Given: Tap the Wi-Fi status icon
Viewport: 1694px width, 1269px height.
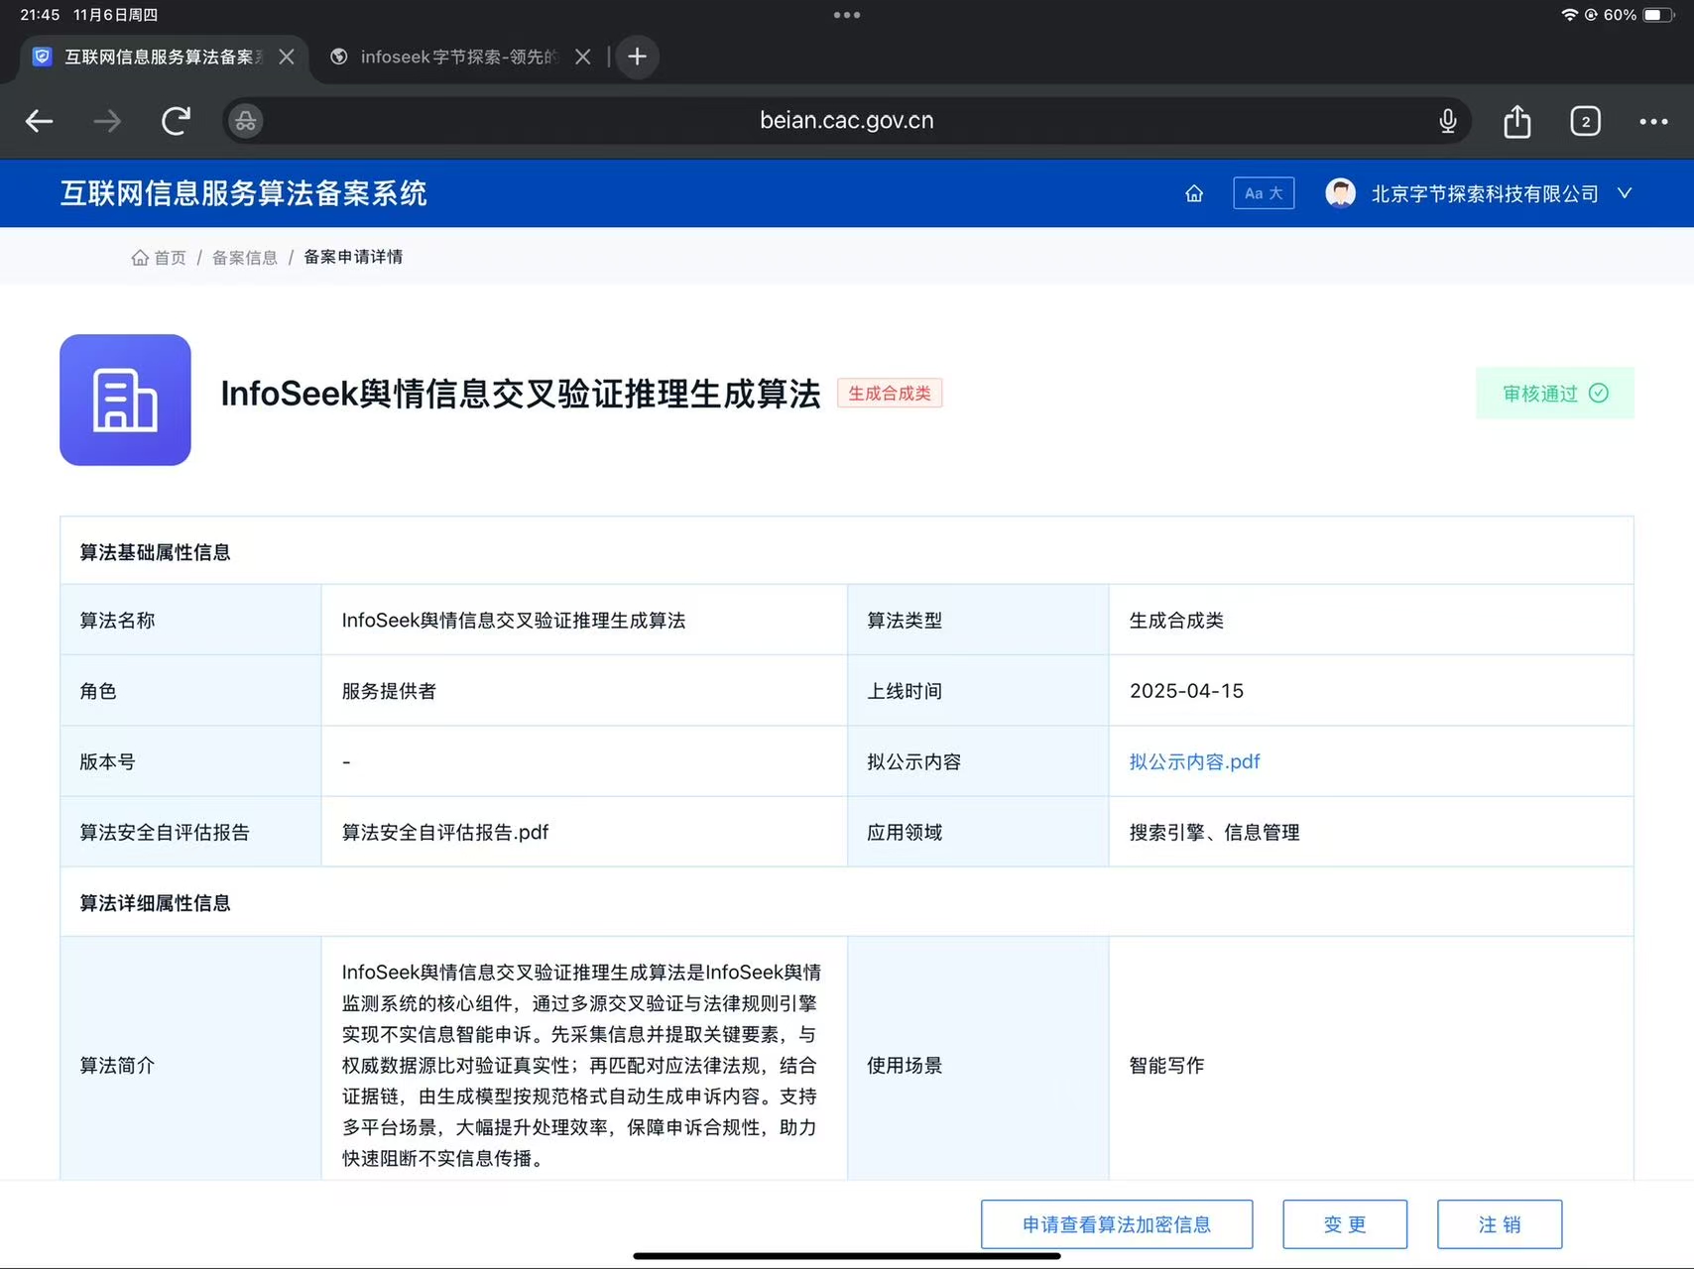Looking at the screenshot, I should click(x=1569, y=15).
